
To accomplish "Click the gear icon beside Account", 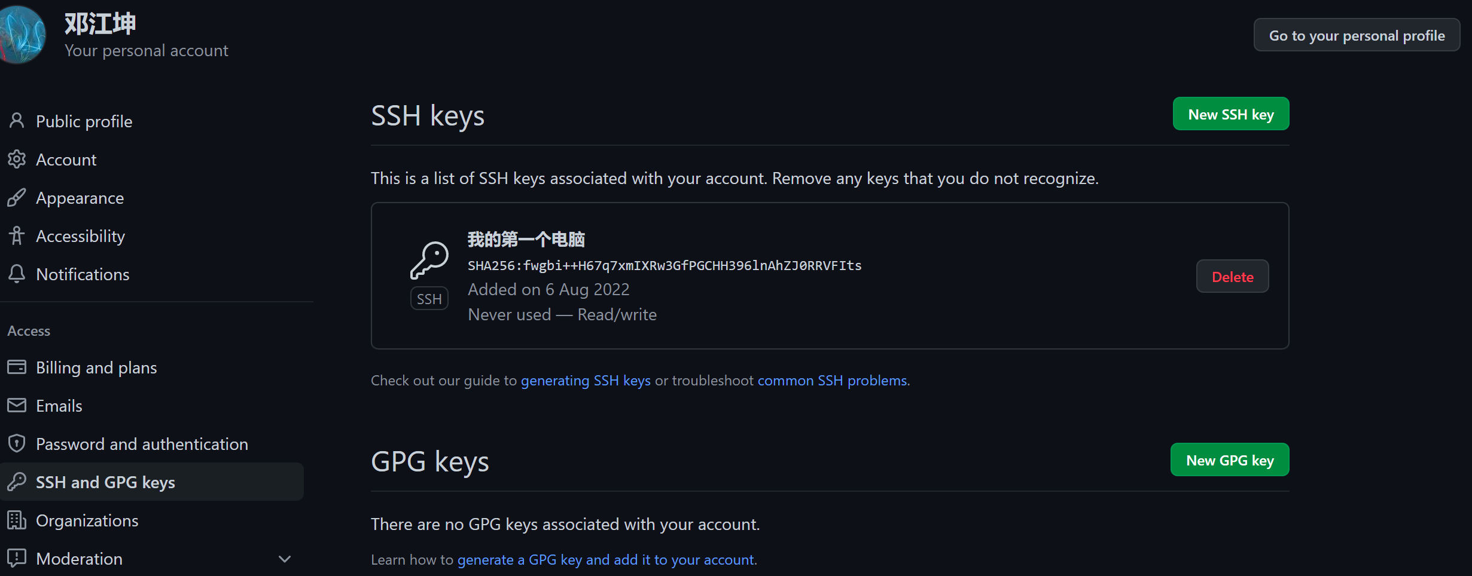I will tap(17, 160).
